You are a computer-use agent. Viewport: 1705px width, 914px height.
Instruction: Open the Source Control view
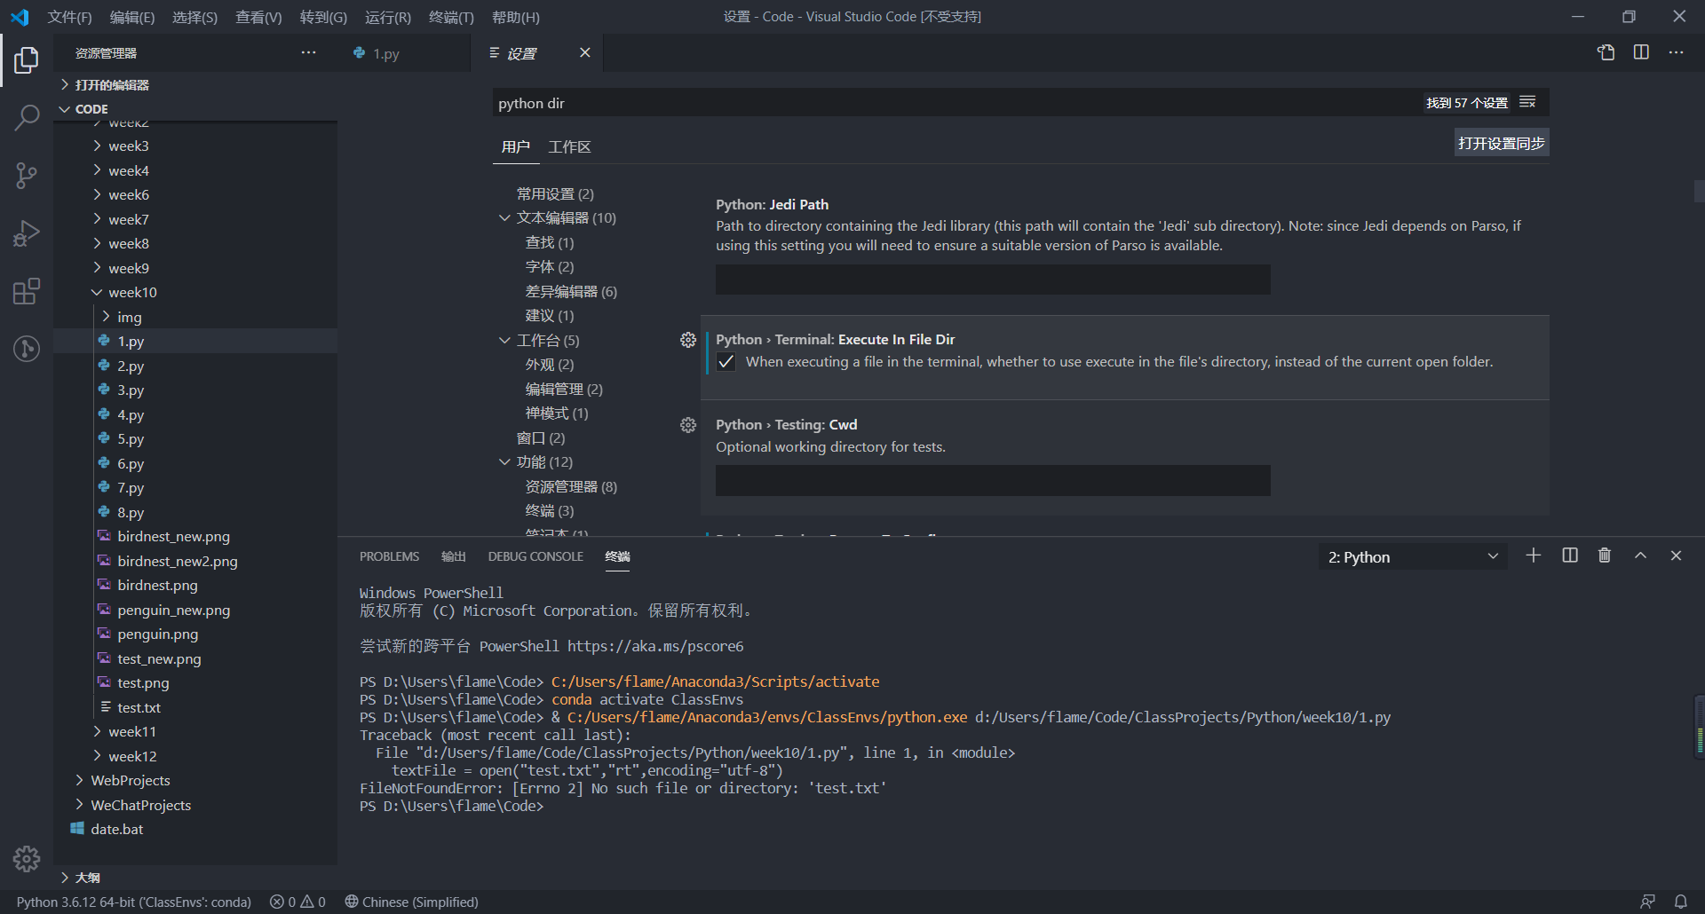[27, 175]
